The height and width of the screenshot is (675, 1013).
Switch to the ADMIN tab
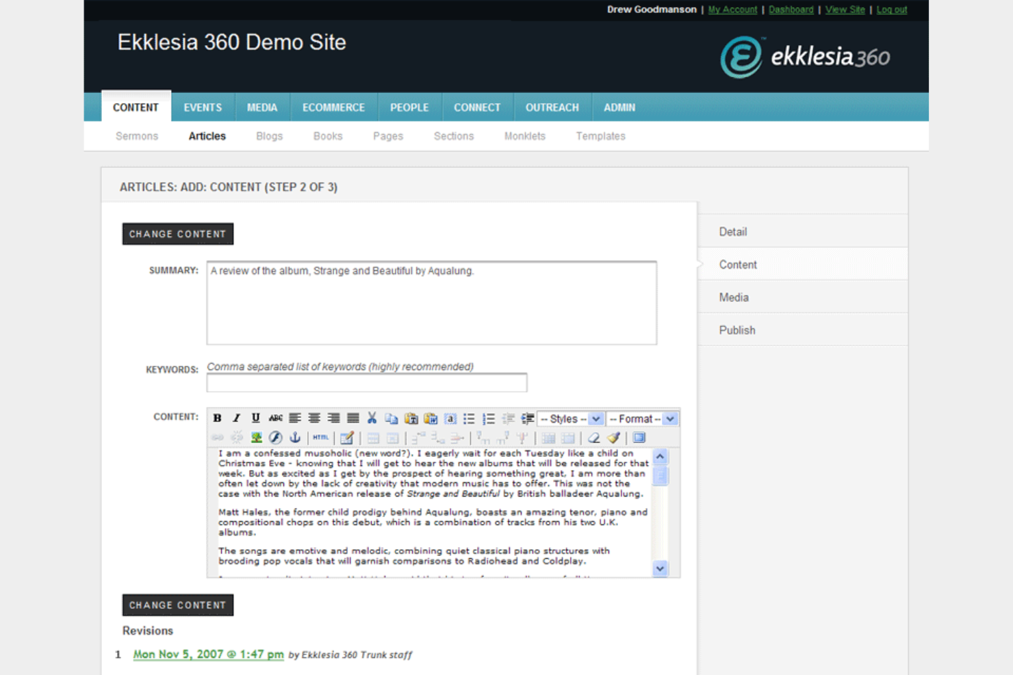tap(619, 107)
